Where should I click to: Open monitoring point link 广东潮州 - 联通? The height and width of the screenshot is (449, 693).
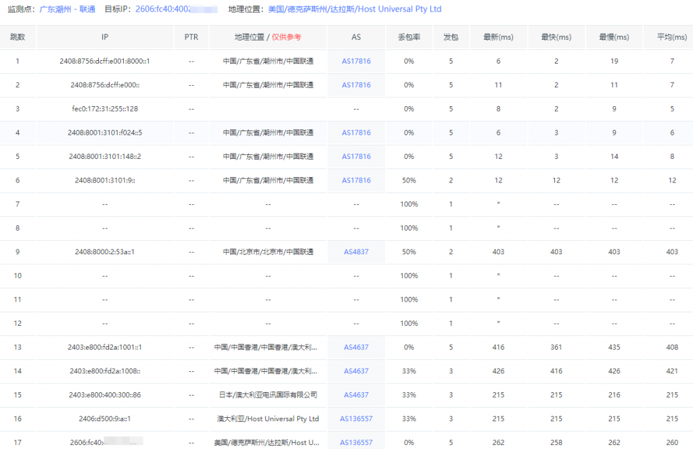pos(67,9)
